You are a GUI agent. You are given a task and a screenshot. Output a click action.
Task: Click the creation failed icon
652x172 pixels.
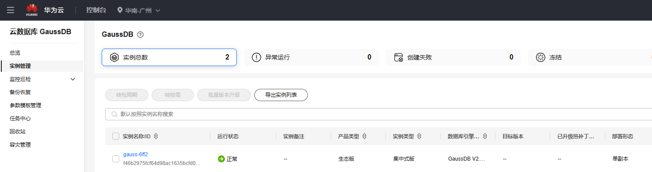[x=399, y=57]
